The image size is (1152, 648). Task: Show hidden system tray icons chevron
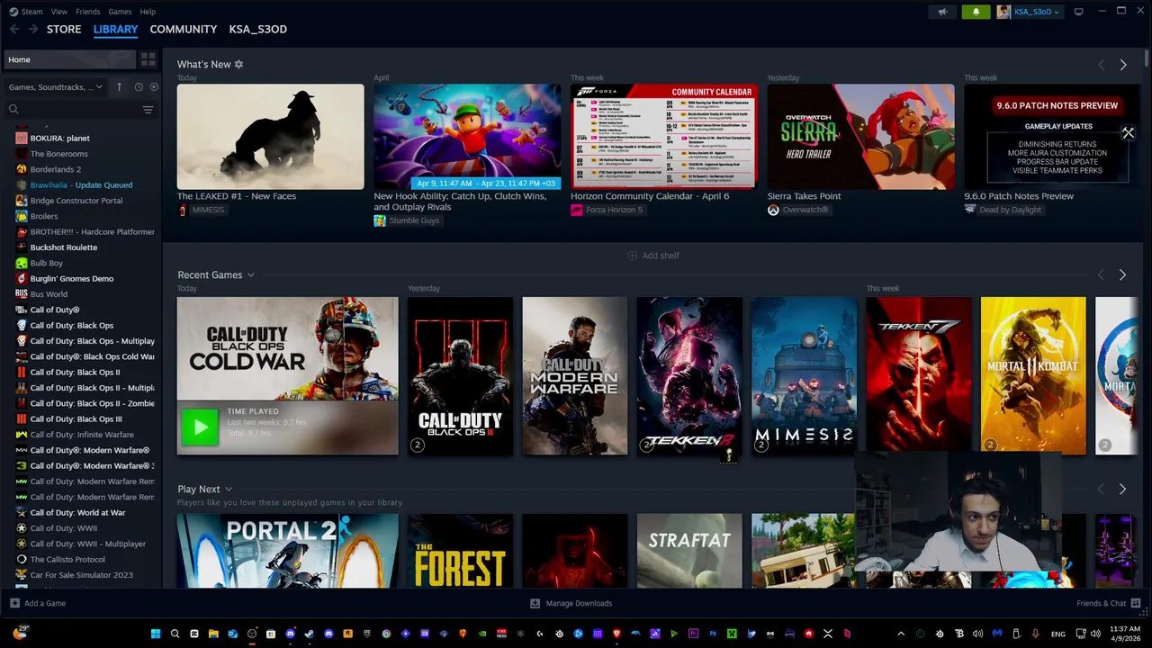pos(901,634)
